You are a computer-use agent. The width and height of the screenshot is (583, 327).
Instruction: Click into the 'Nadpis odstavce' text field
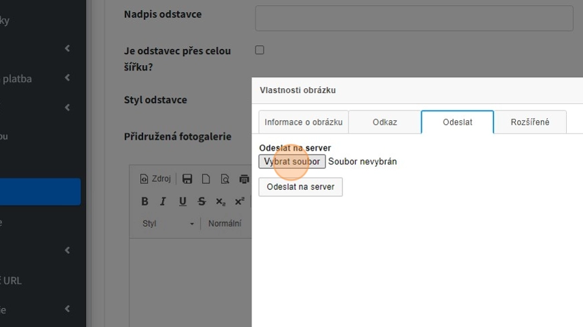point(414,18)
